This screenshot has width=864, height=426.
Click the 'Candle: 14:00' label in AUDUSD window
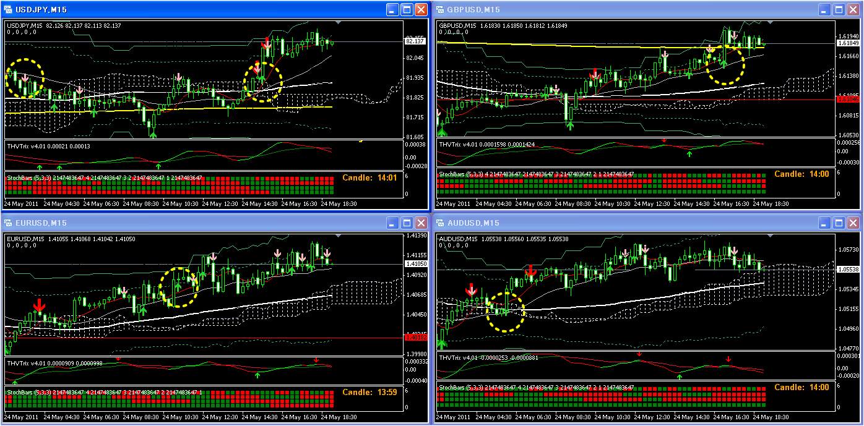(801, 388)
